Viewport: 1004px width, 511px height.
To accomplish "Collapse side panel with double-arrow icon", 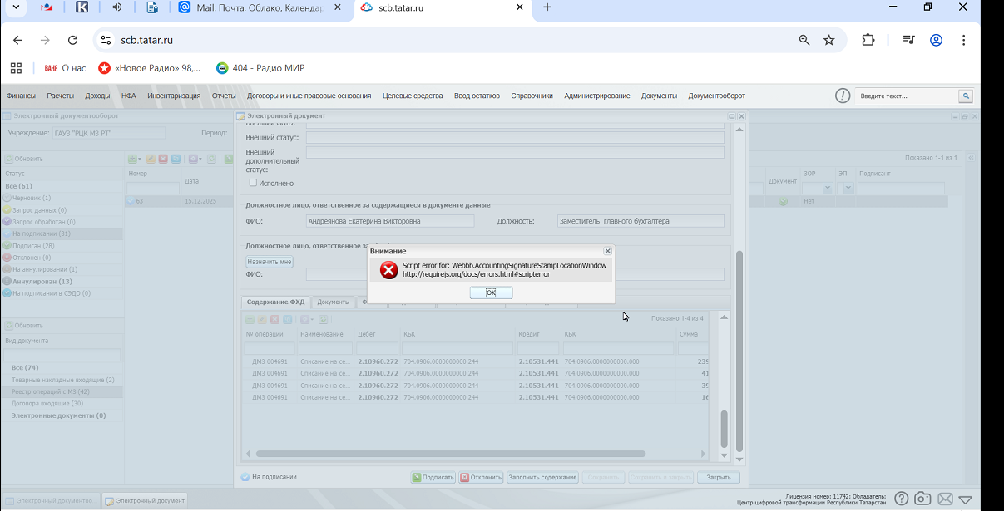I will [x=970, y=158].
